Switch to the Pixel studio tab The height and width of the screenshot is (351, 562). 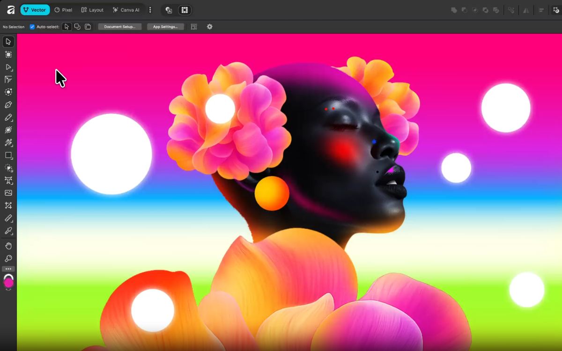63,10
